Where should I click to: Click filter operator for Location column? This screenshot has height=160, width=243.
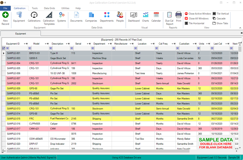(135, 48)
